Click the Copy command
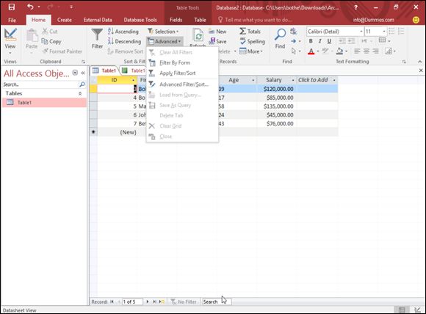This screenshot has width=426, height=314. pos(51,42)
